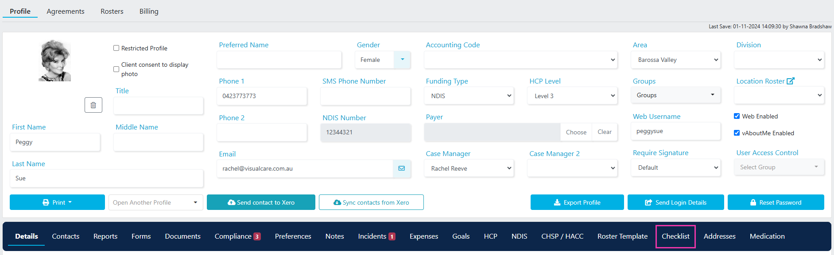Open the Notes section tab
Screen dimensions: 834x255
coord(335,236)
